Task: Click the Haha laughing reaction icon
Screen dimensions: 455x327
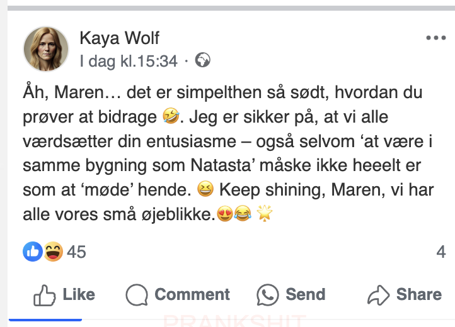Action: coord(53,252)
